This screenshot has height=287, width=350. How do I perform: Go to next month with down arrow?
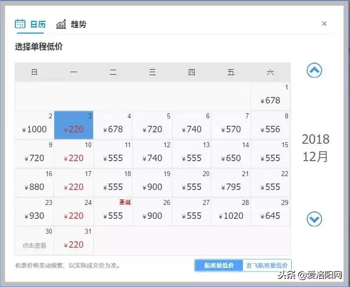point(314,219)
